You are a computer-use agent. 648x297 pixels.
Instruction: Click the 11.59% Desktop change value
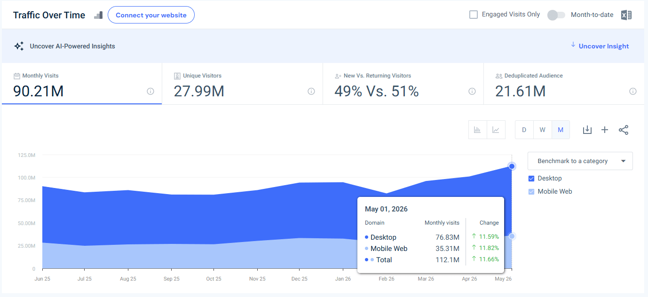489,236
